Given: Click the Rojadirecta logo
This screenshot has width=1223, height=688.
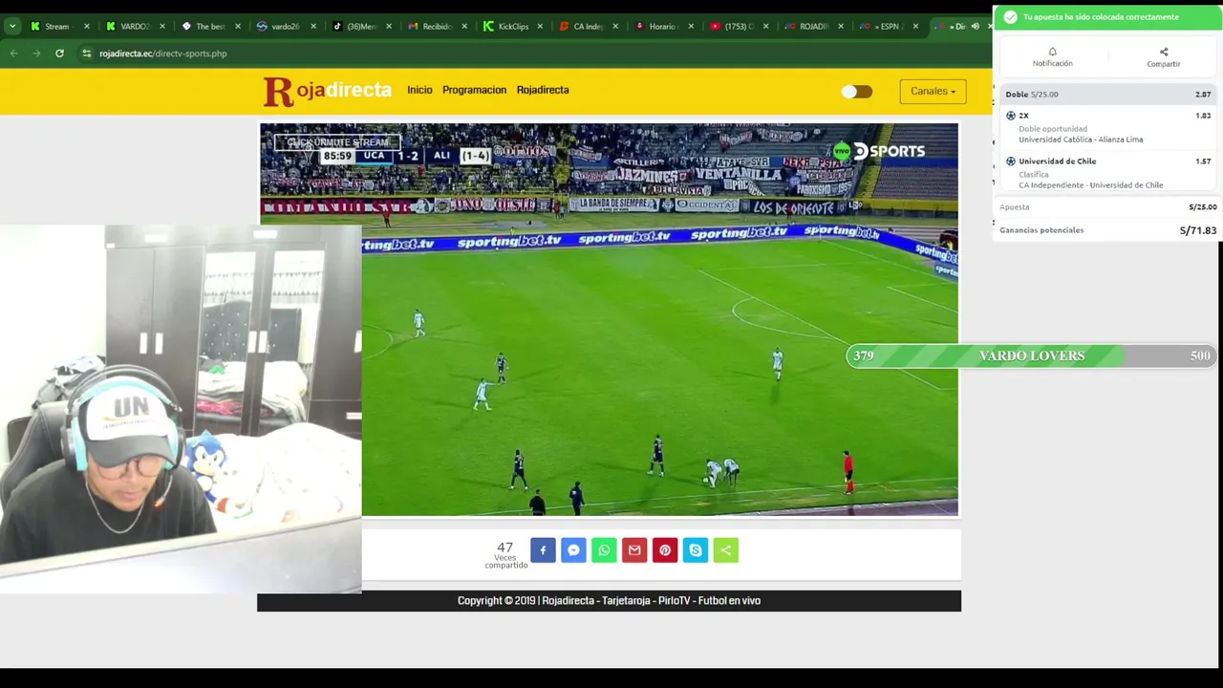Looking at the screenshot, I should pos(328,91).
